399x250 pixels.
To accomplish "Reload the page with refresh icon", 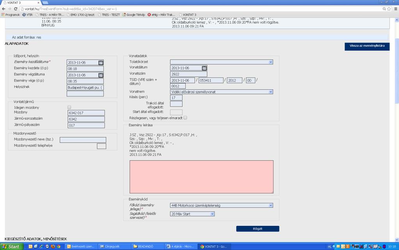I will pyautogui.click(x=16, y=9).
